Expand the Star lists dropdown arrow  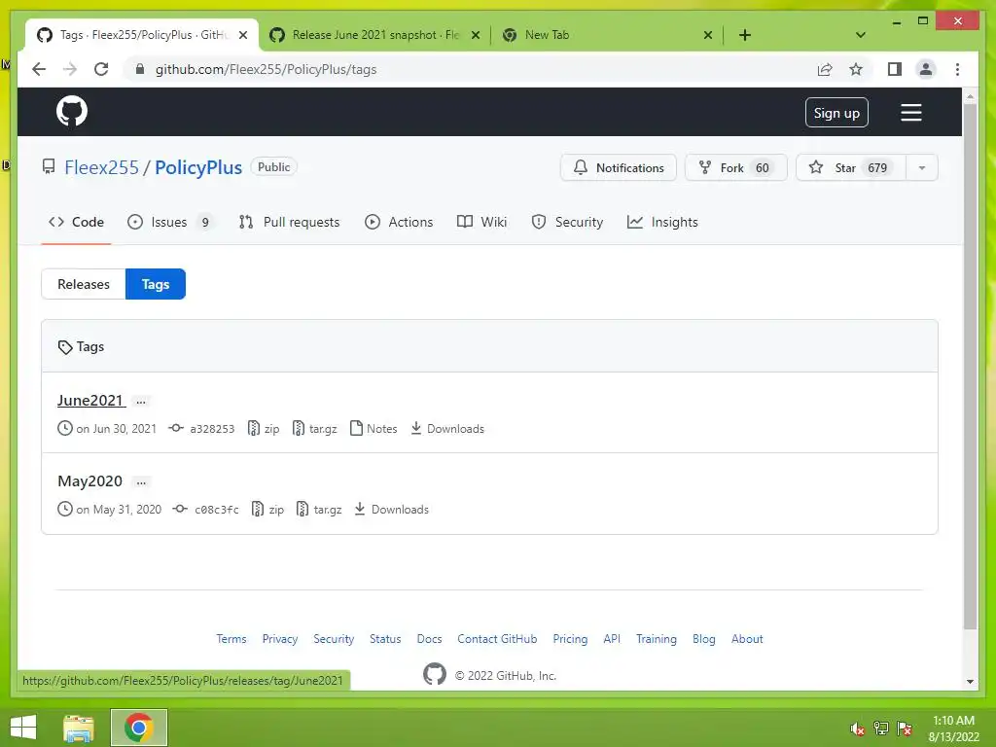coord(922,167)
